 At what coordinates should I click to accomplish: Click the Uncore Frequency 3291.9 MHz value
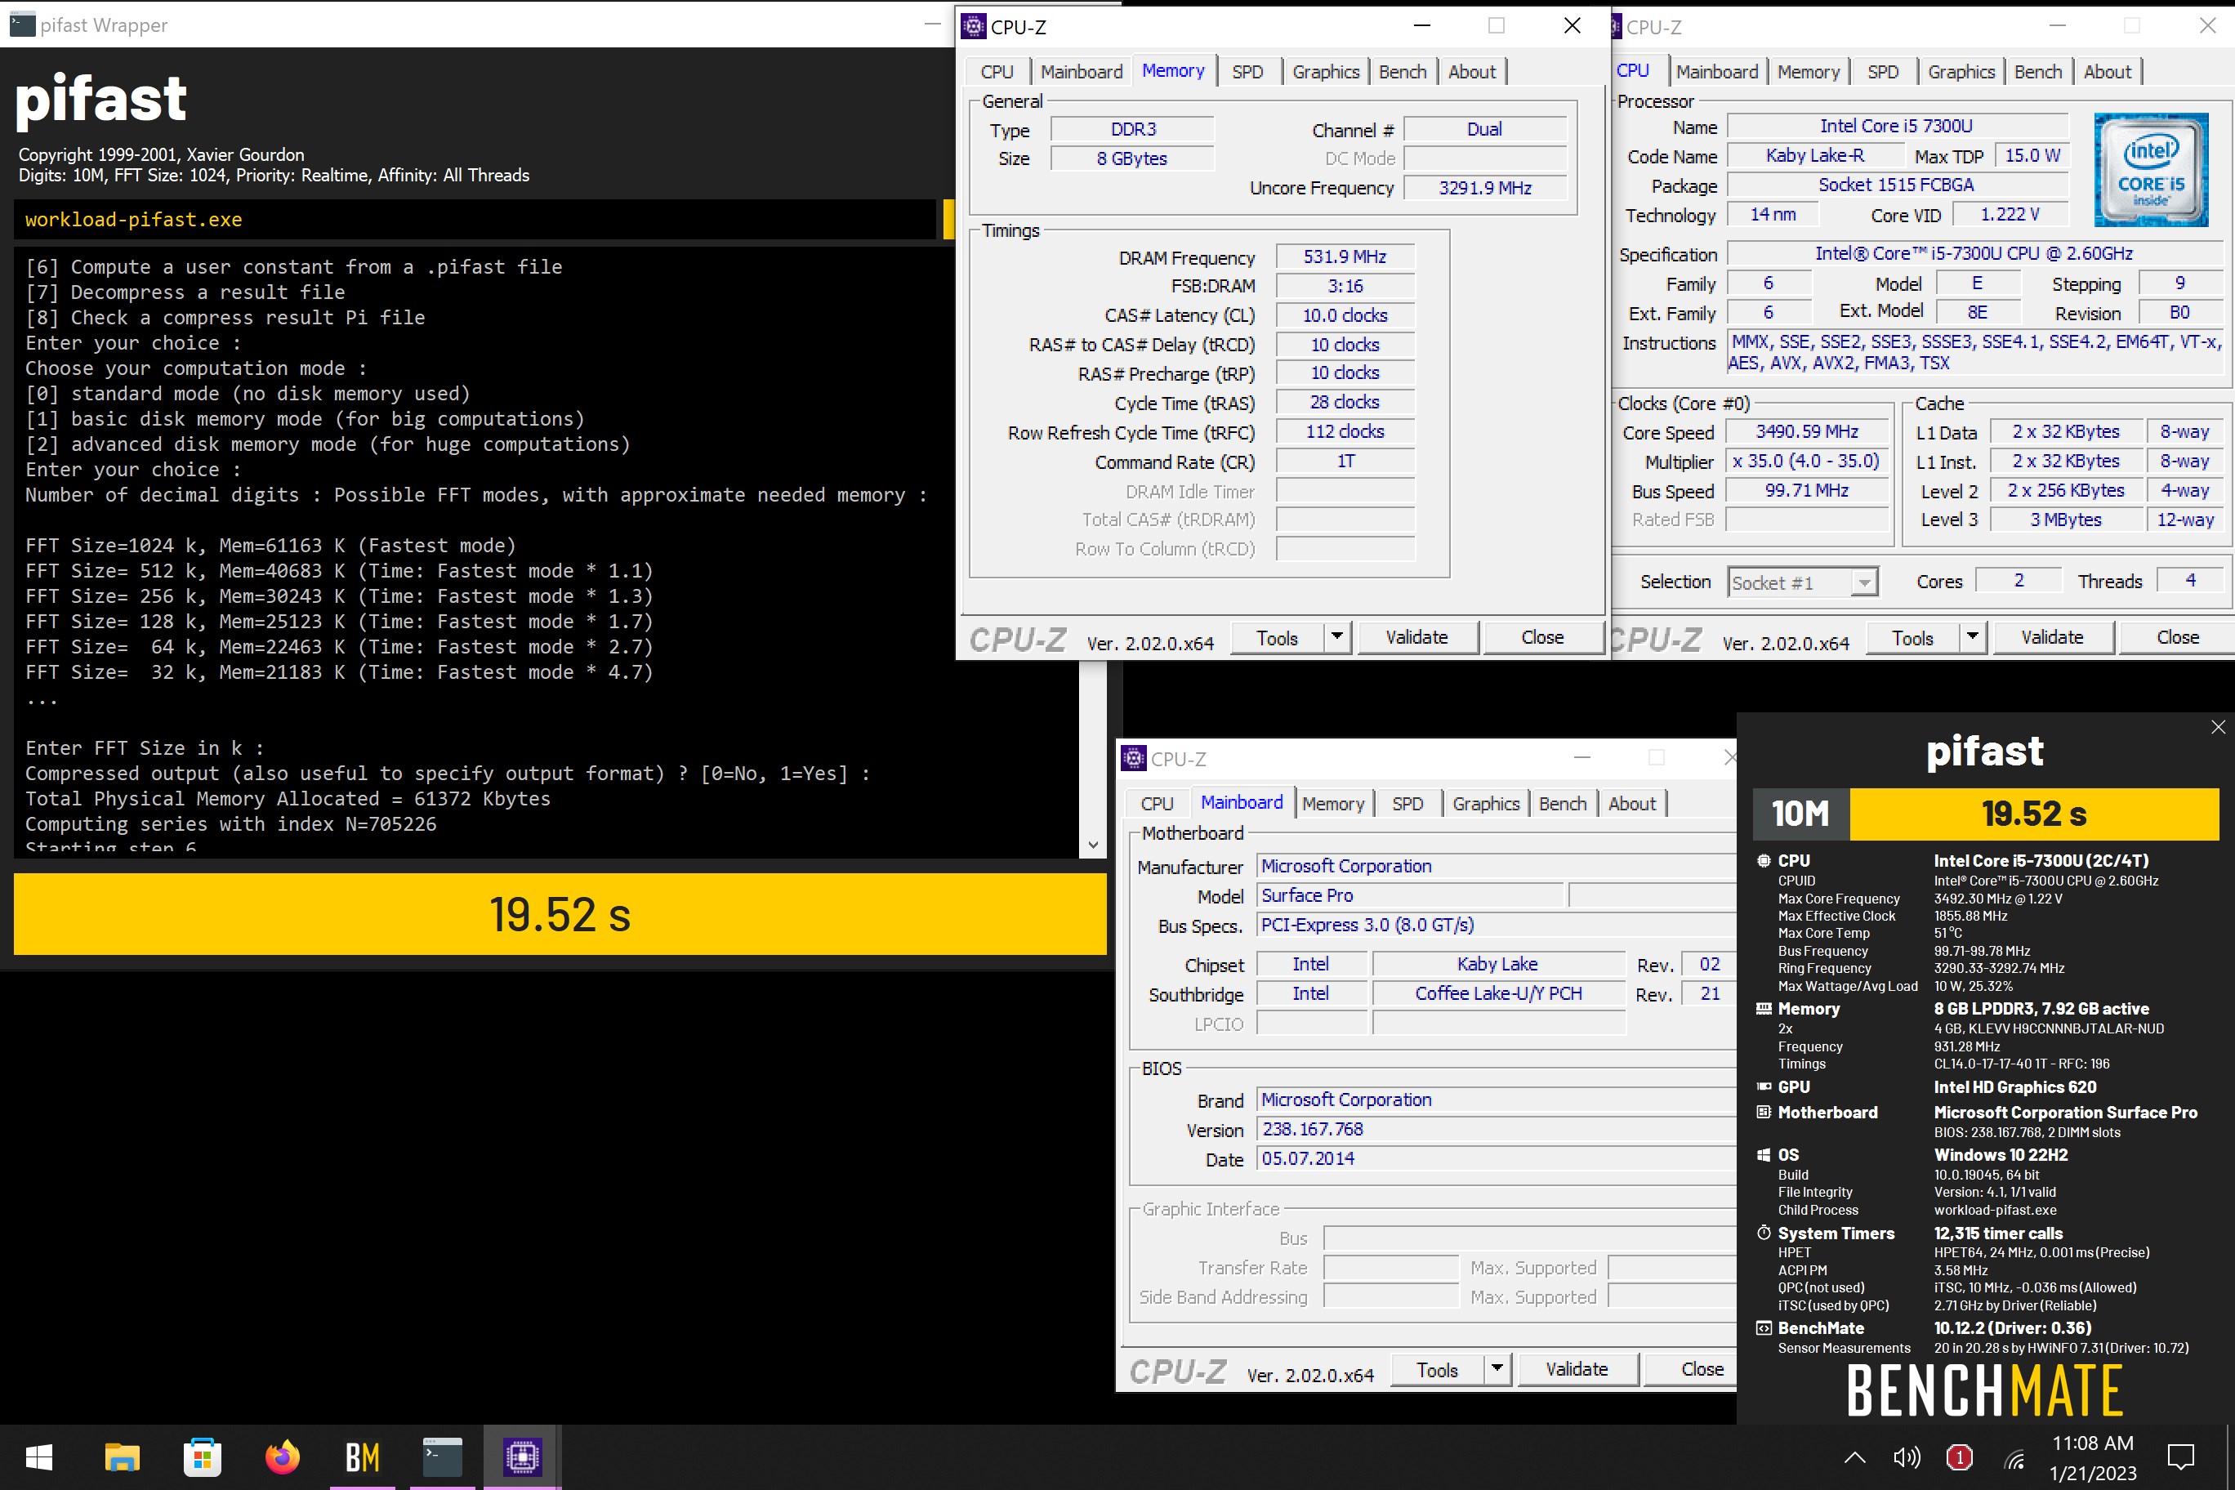pos(1484,188)
